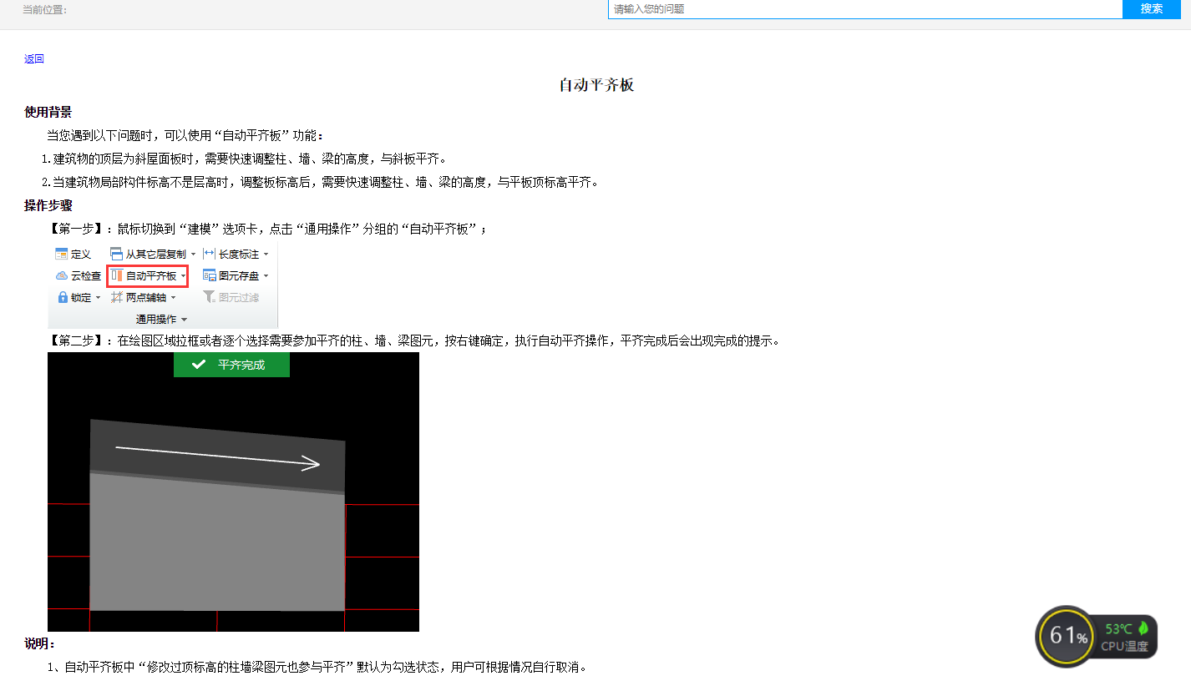This screenshot has height=696, width=1191.
Task: Click the 3D slab alignment illustration
Action: (x=233, y=492)
